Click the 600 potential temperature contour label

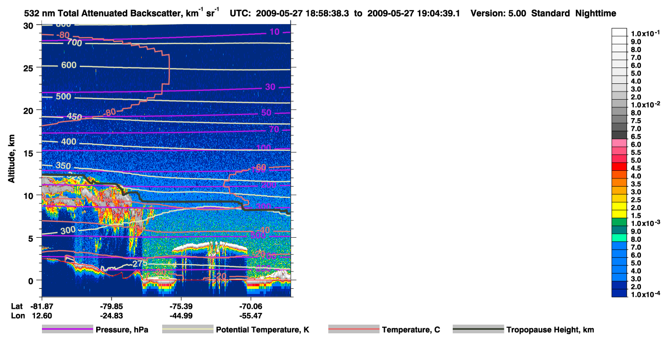click(x=69, y=65)
